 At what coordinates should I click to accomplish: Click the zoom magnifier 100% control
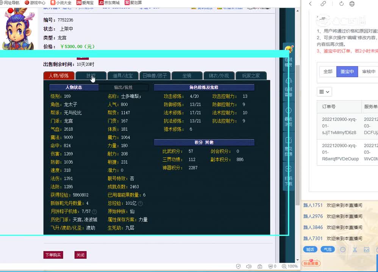click(x=290, y=266)
